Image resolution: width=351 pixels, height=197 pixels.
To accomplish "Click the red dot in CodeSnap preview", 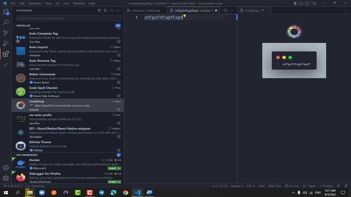I will [278, 57].
